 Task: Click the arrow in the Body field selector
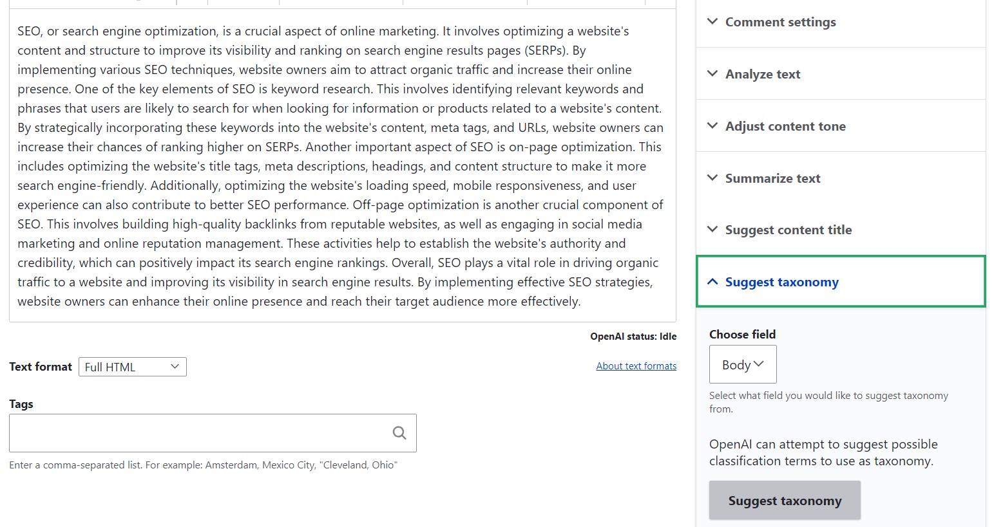tap(759, 364)
